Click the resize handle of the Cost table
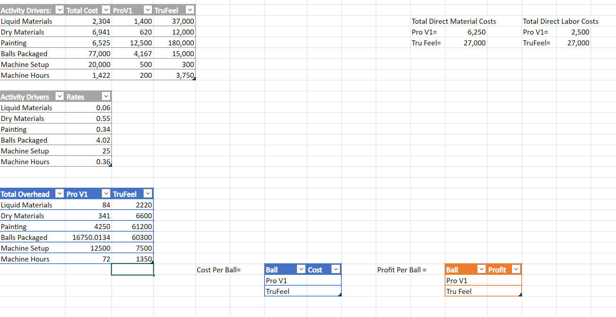616x317 pixels. 340,295
